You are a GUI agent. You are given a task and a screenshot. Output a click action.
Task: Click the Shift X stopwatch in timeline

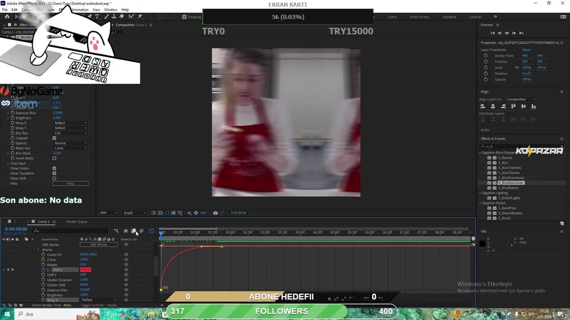coord(43,270)
